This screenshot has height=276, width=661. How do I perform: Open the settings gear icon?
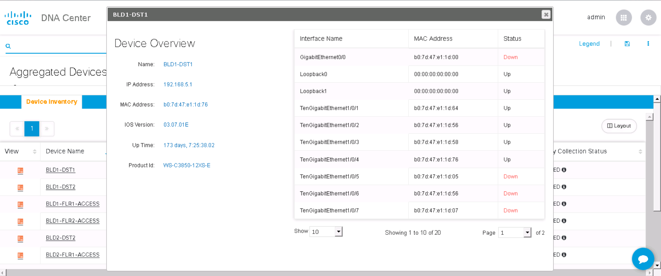(x=648, y=18)
